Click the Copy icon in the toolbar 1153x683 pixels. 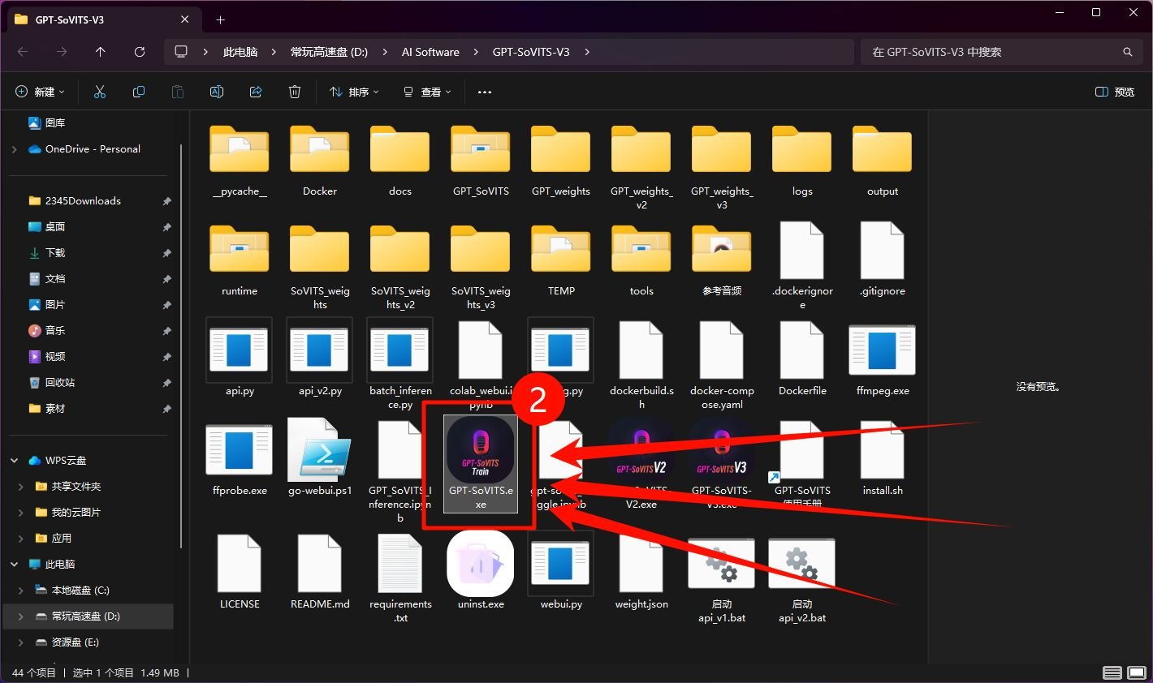pos(139,91)
